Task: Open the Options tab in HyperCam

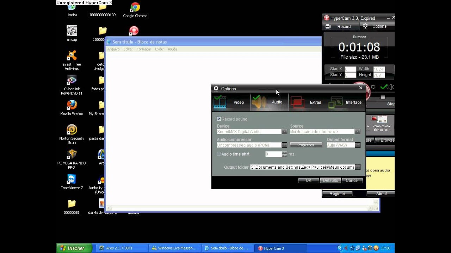Action: click(x=377, y=26)
